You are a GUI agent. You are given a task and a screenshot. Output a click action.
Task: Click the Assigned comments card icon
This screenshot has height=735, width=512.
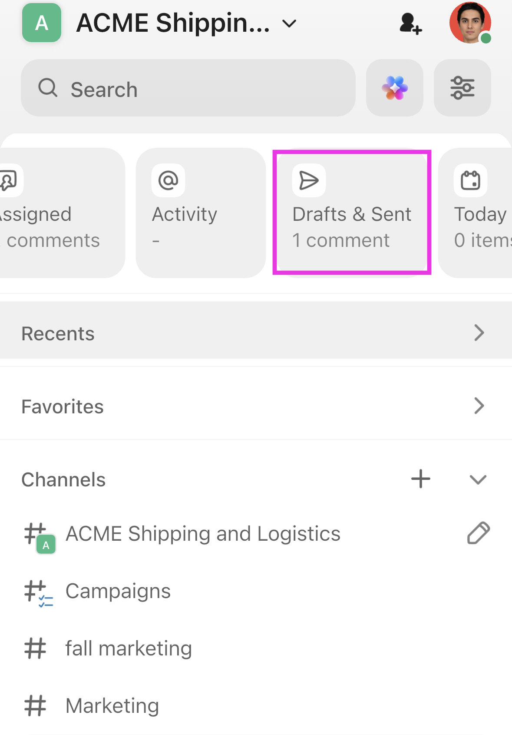[10, 180]
